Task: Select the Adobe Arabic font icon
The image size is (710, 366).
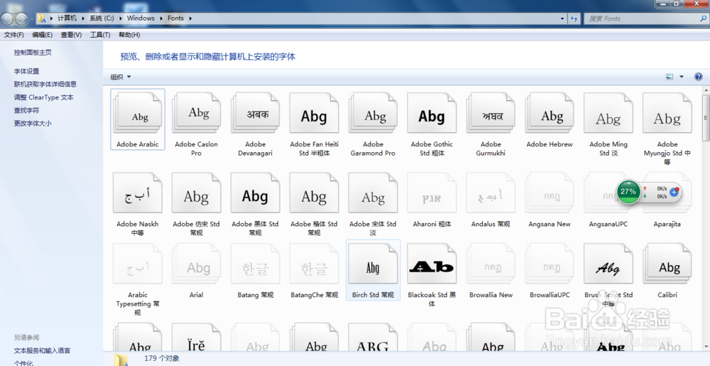Action: point(138,113)
